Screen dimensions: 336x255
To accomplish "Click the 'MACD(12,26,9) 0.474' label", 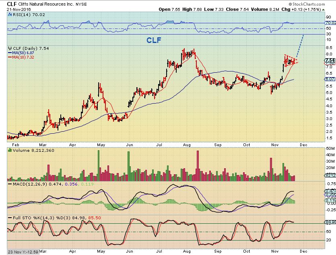I will click(x=38, y=184).
